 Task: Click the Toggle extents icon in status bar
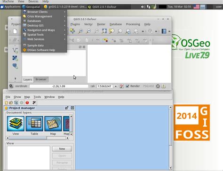pos(11,86)
